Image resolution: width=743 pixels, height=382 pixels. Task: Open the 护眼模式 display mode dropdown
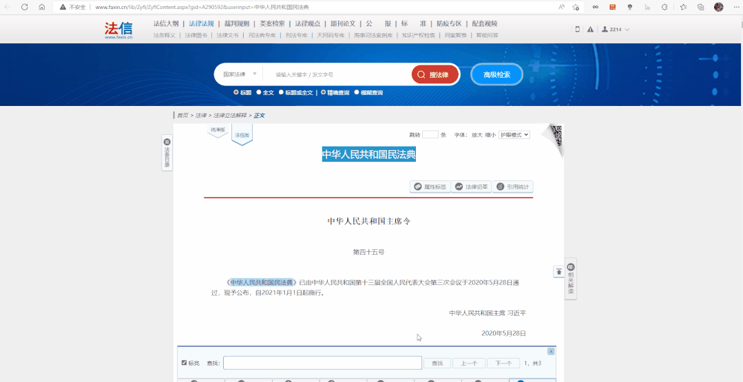click(514, 135)
